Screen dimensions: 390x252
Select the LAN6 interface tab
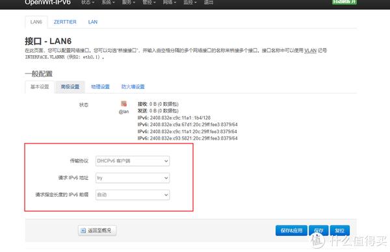tap(36, 22)
